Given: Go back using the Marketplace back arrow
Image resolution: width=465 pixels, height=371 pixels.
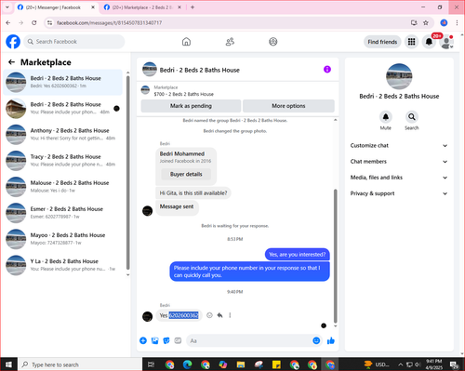Looking at the screenshot, I should pos(11,62).
